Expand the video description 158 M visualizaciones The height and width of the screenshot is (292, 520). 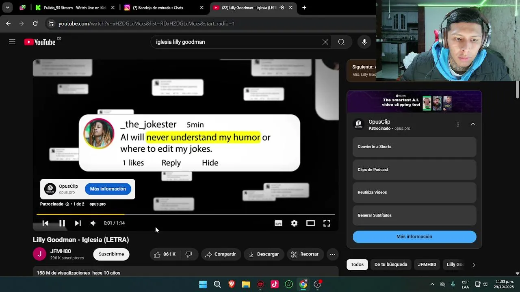pos(78,273)
